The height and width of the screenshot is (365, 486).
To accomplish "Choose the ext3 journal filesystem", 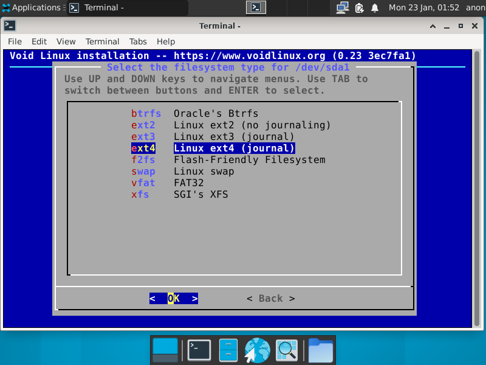I will [213, 136].
